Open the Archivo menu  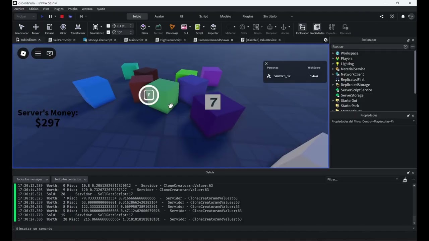[19, 9]
